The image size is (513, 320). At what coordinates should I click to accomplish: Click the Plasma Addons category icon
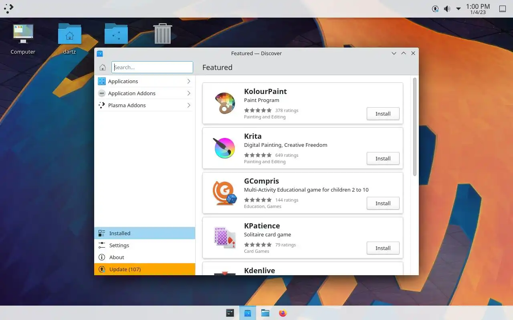click(102, 105)
